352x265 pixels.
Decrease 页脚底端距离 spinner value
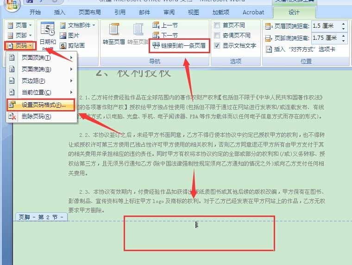[344, 41]
